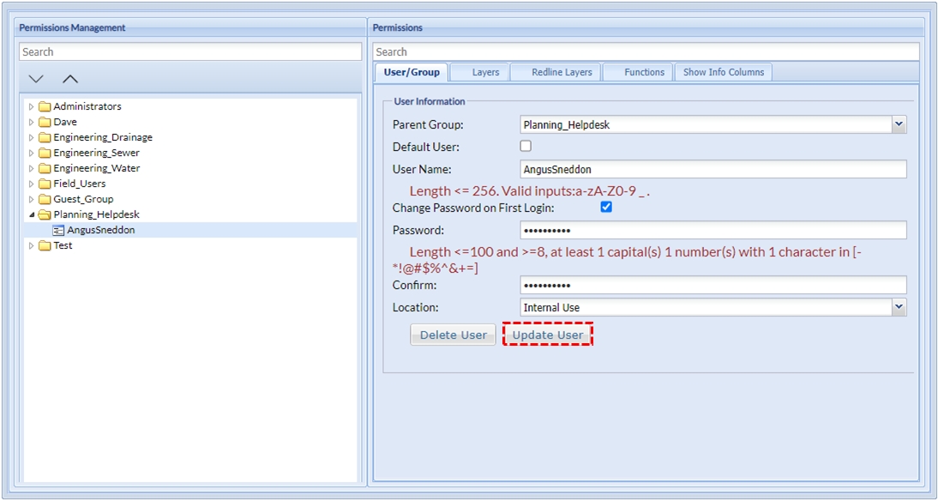
Task: Switch to the Layers tab
Action: point(484,72)
